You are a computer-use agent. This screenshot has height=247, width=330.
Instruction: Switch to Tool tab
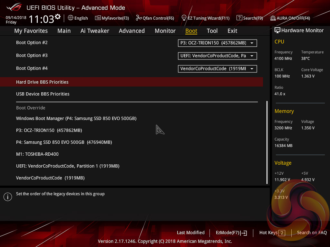(212, 31)
